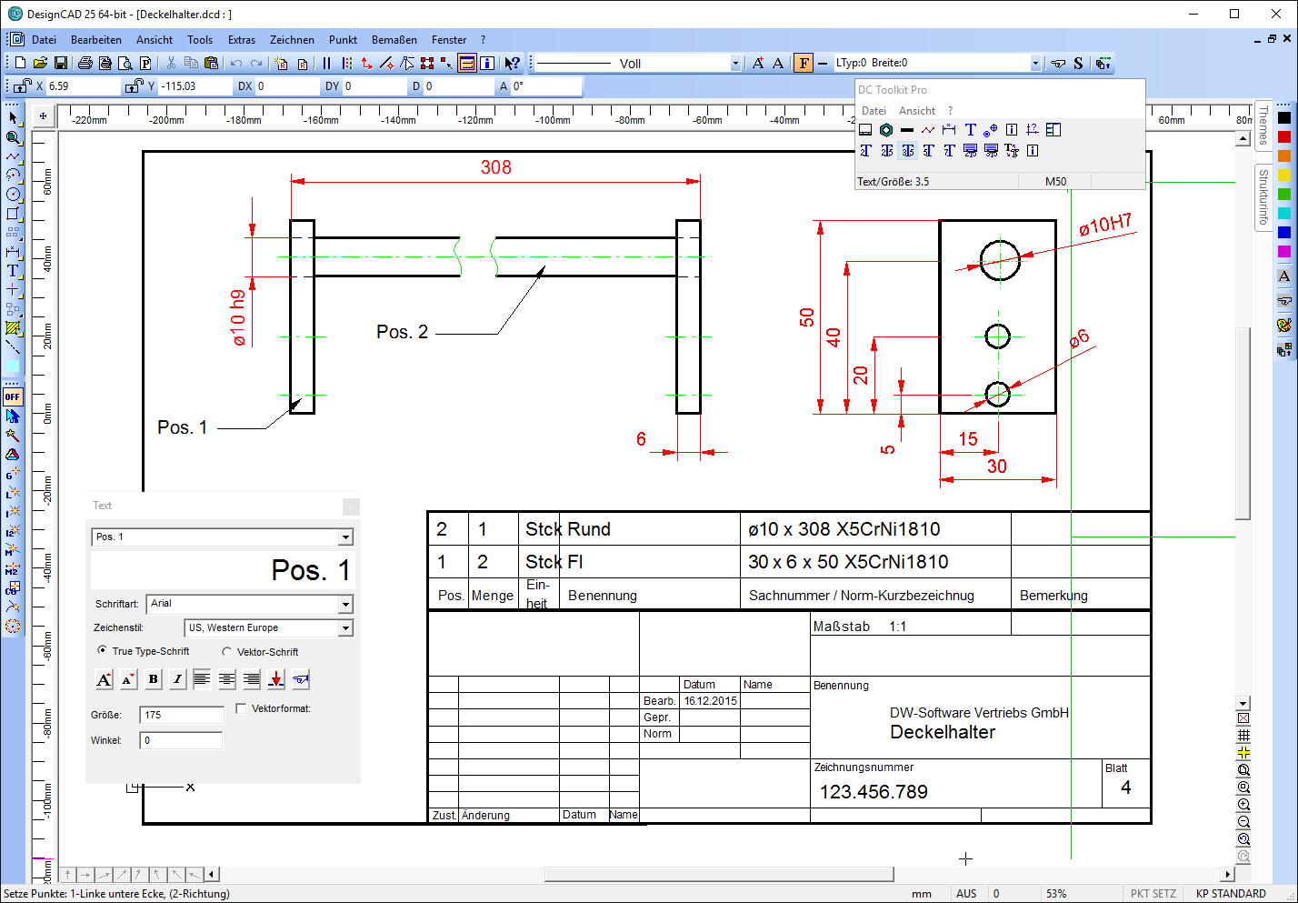
Task: Enable the Vektorformat checkbox
Action: [x=241, y=708]
